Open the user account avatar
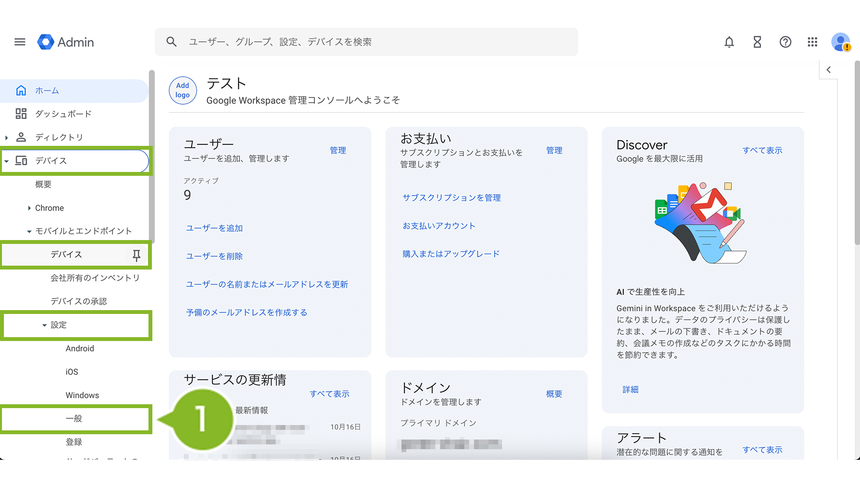This screenshot has height=483, width=860. 841,42
